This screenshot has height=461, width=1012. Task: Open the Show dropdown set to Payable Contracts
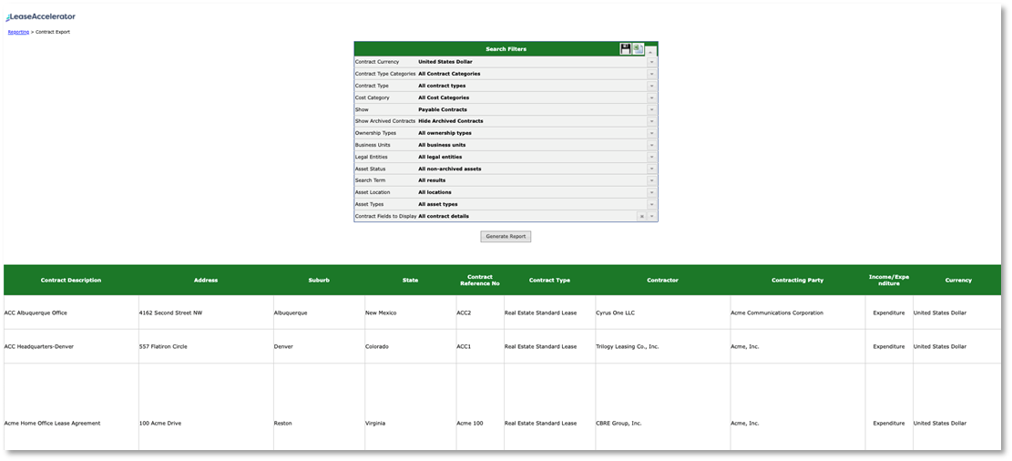tap(652, 109)
